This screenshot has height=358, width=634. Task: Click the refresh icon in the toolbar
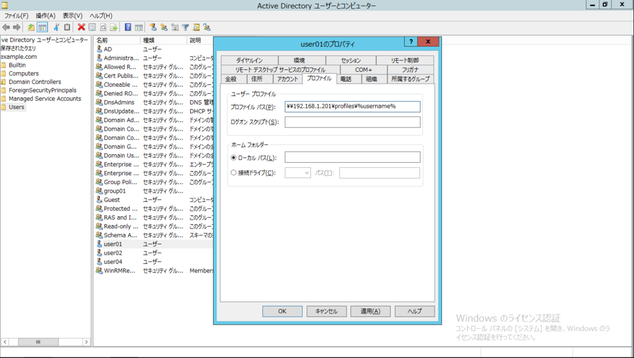click(x=103, y=27)
